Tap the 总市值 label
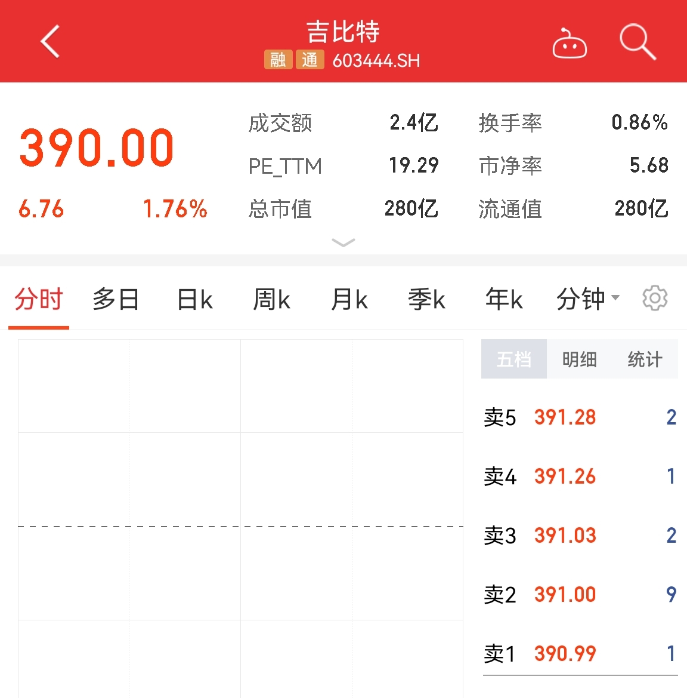Image resolution: width=687 pixels, height=698 pixels. point(280,209)
